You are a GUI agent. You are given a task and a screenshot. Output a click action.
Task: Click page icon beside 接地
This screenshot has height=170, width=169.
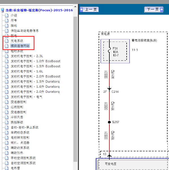point(7,25)
